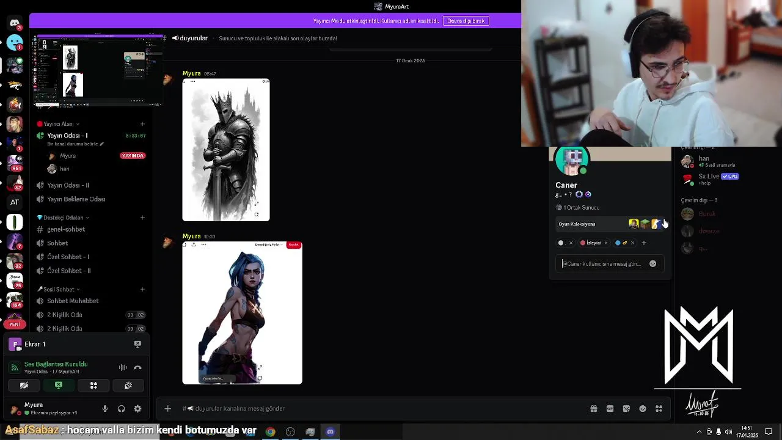Viewport: 782px width, 440px height.
Task: Open the attachment plus button in message bar
Action: (167, 408)
